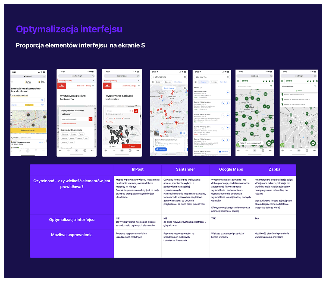Image resolution: width=326 pixels, height=282 pixels.
Task: Click the Santander logo on the city-chips screen
Action: click(62, 86)
